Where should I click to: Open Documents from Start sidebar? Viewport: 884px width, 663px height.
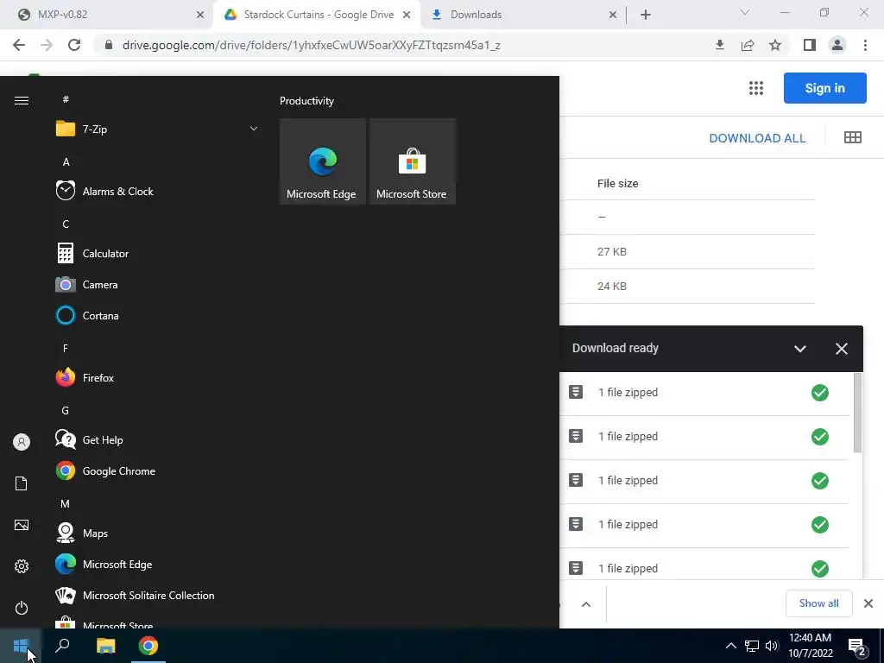(22, 483)
